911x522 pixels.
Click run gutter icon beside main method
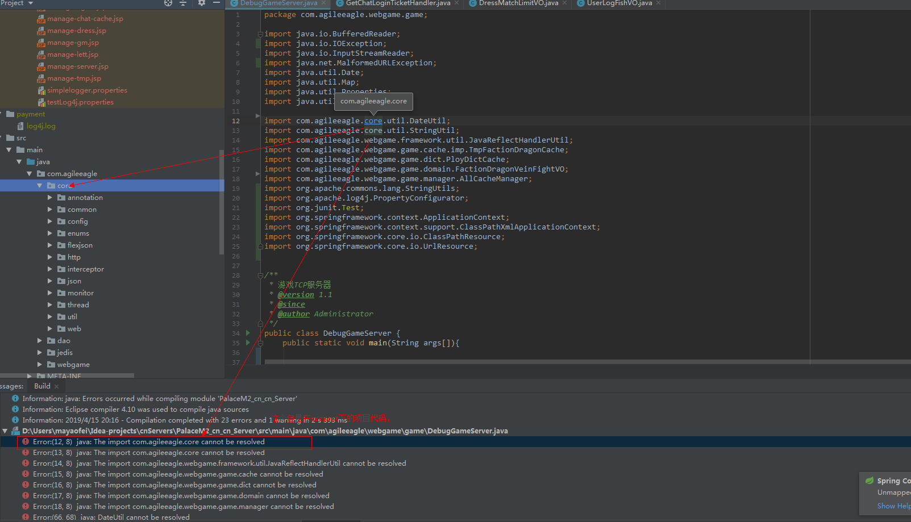tap(248, 343)
